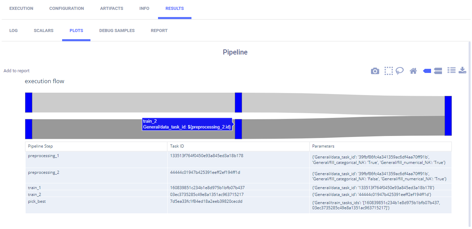
Task: Click the Add to report link
Action: pyautogui.click(x=16, y=71)
